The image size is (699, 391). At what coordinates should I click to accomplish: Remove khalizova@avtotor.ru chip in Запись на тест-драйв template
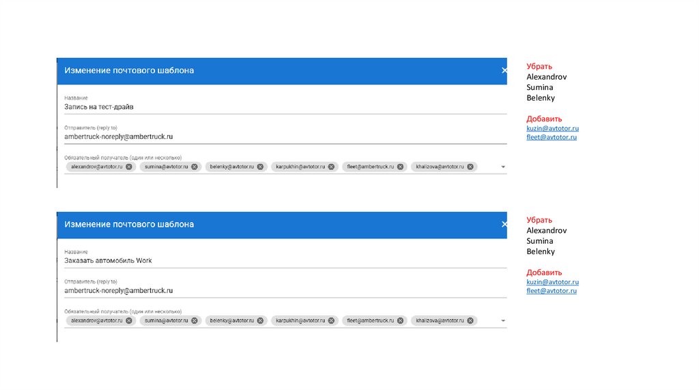click(470, 167)
